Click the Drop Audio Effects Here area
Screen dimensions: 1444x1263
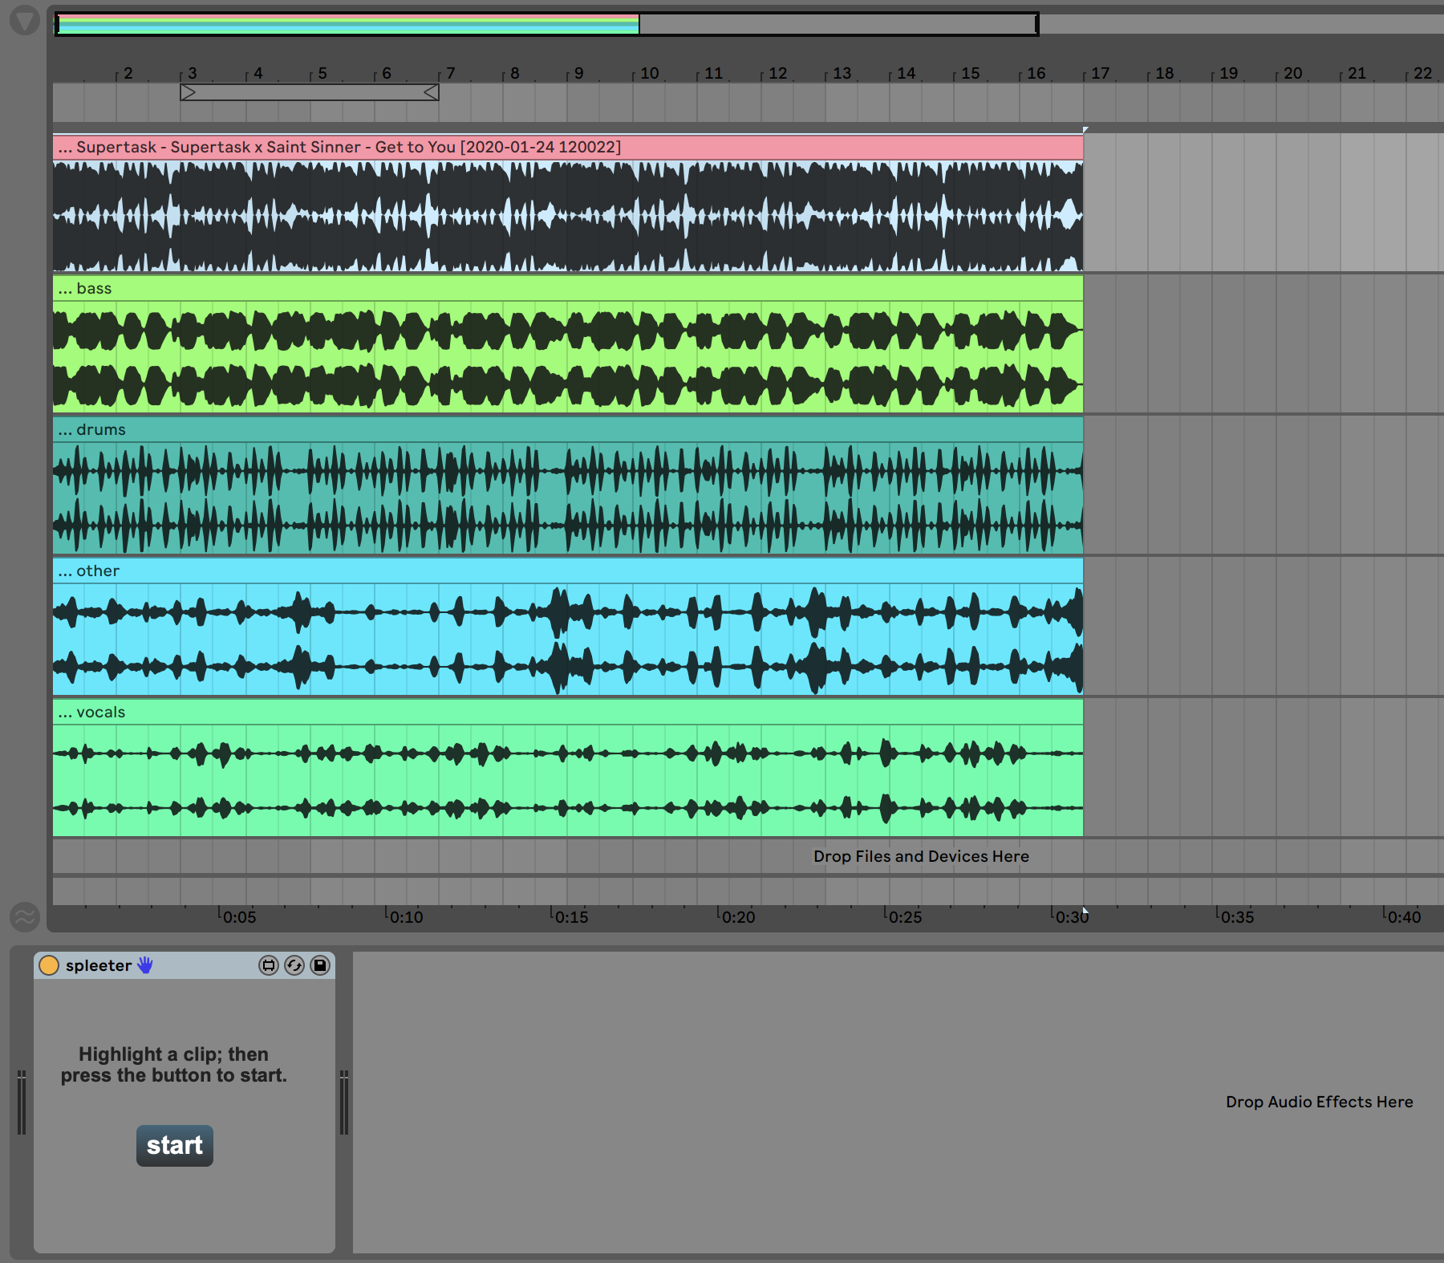coord(1318,1102)
